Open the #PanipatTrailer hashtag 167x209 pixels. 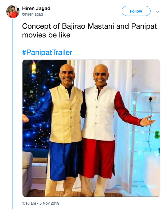pos(47,52)
